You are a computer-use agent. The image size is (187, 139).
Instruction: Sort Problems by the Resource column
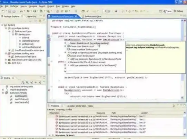101,113
